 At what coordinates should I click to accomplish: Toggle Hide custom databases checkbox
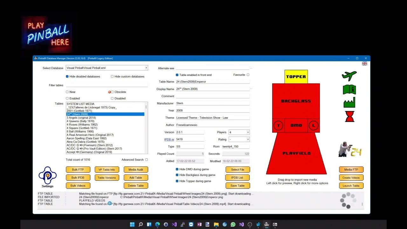(x=112, y=76)
